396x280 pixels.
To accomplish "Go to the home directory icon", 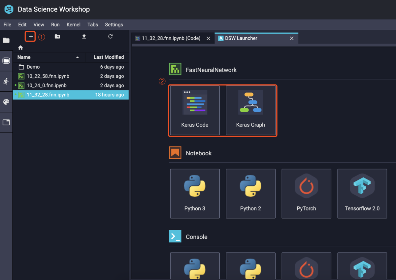I will [20, 47].
